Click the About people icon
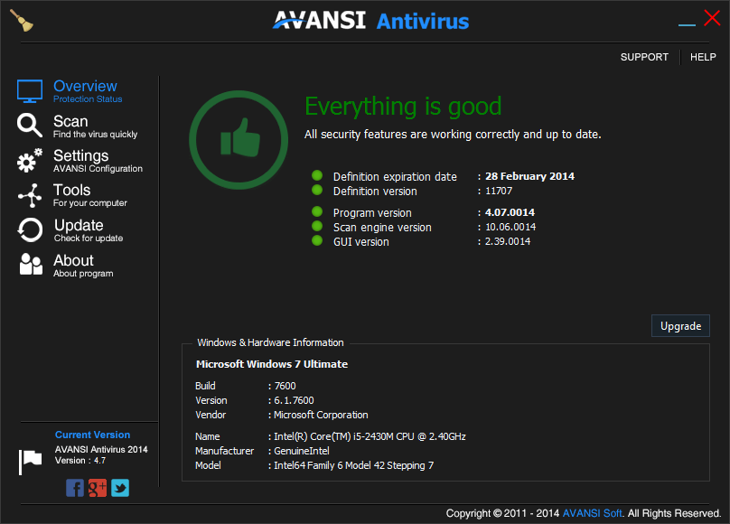Screen dimensions: 730x524 tap(31, 265)
